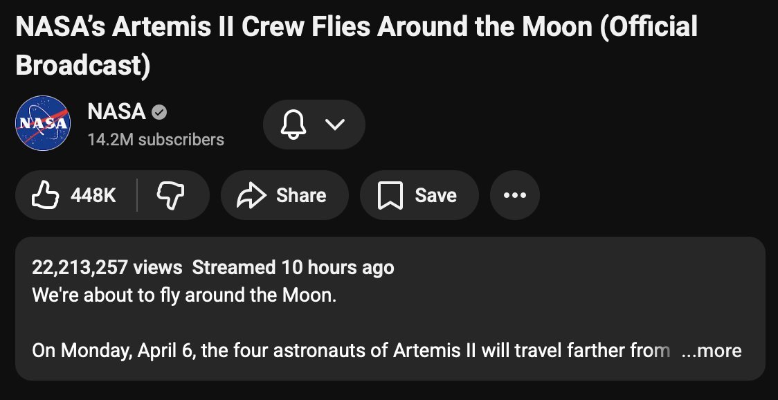Click the 22,213,257 views count
The width and height of the screenshot is (778, 400).
[x=107, y=268]
